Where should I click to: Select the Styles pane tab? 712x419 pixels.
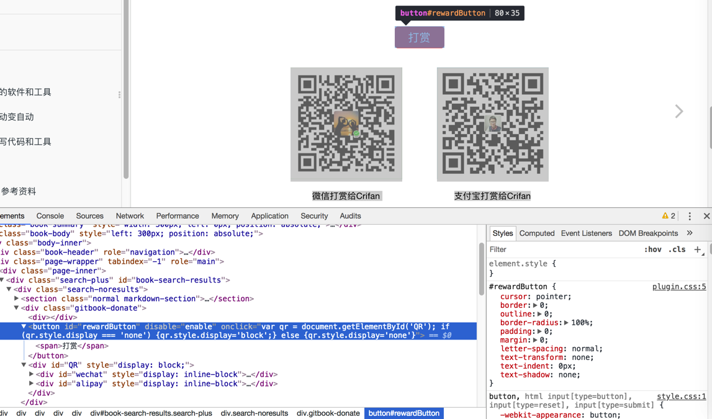[503, 233]
